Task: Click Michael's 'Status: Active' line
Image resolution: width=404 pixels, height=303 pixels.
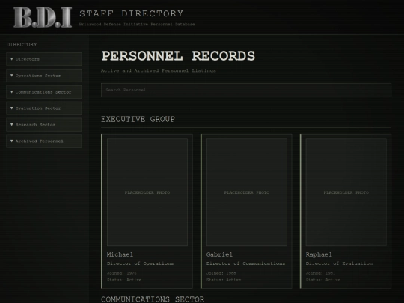Action: 124,280
